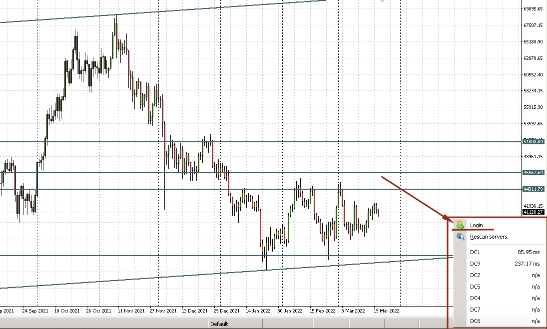Click the 46567.64 horizontal line price label

coord(534,173)
